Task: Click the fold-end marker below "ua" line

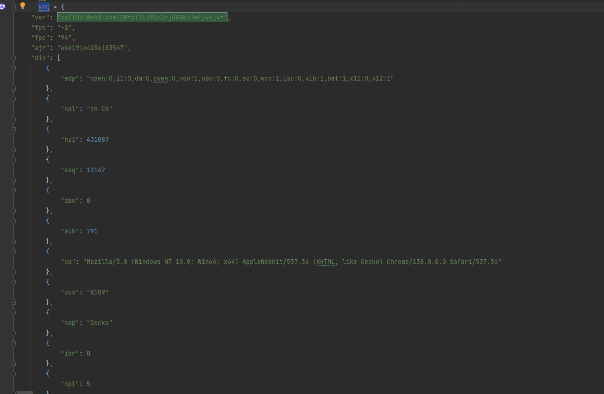Action: [x=13, y=272]
